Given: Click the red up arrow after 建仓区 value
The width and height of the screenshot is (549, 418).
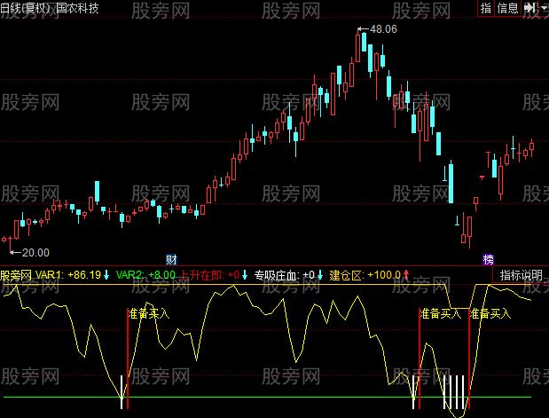Looking at the screenshot, I should click(x=407, y=275).
